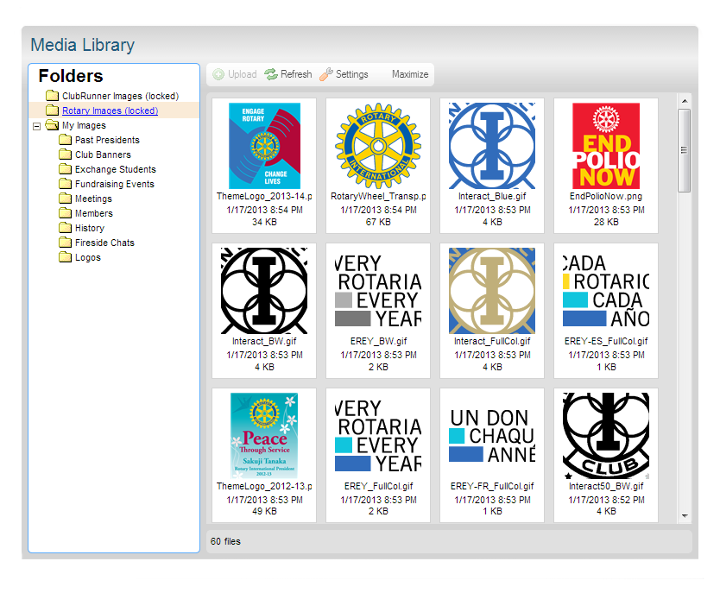Click the EREY_BW.gif file name
The image size is (720, 593).
click(378, 342)
